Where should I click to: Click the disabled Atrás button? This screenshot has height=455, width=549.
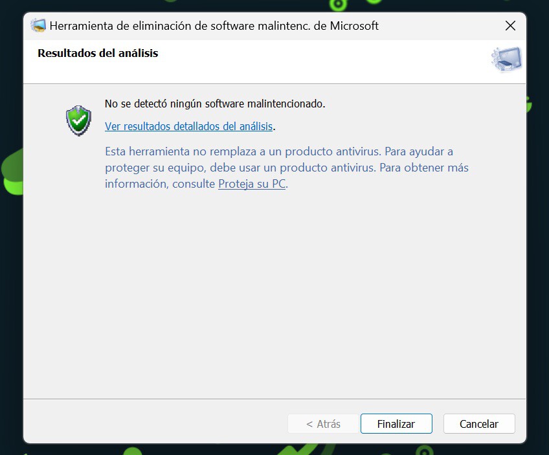324,423
